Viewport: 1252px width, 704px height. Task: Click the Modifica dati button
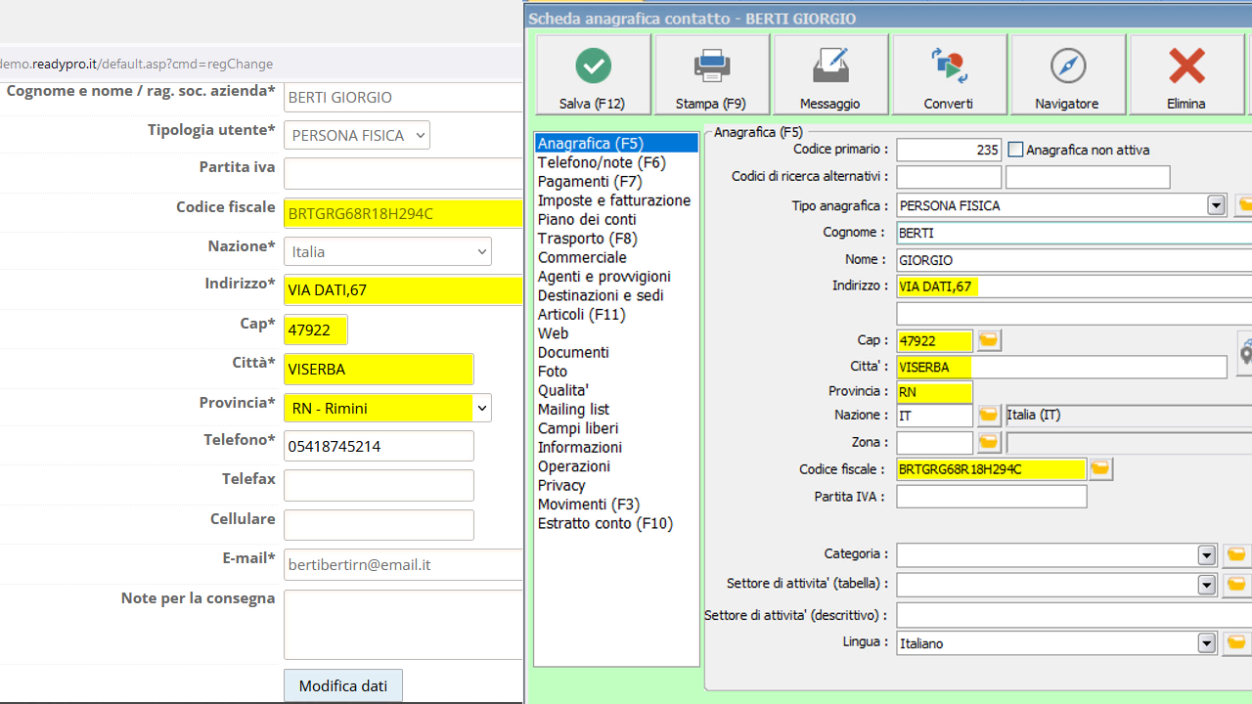tap(342, 684)
